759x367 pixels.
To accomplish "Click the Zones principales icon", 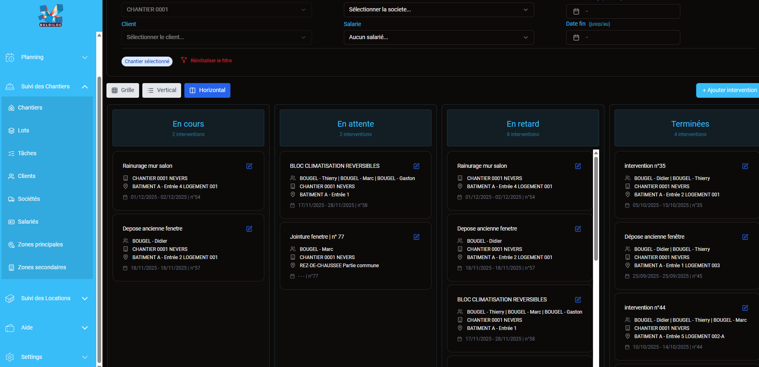I will (11, 244).
